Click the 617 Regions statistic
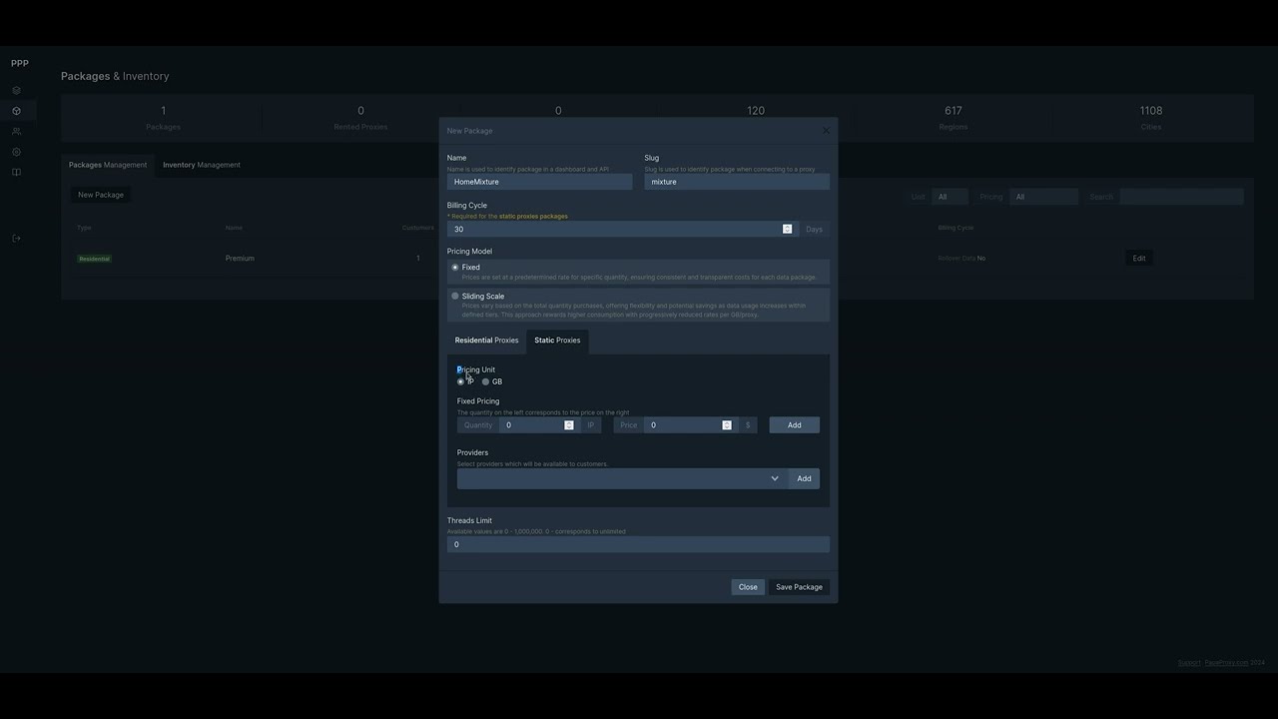The image size is (1278, 719). [954, 117]
